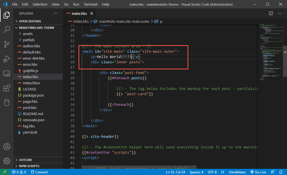Open the Extensions view
This screenshot has height=175, width=287.
(x=7, y=88)
